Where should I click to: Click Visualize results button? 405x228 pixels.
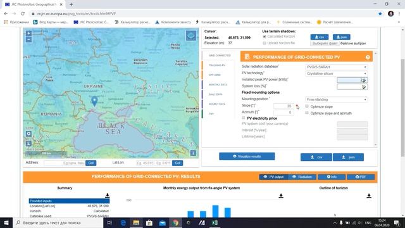247,156
